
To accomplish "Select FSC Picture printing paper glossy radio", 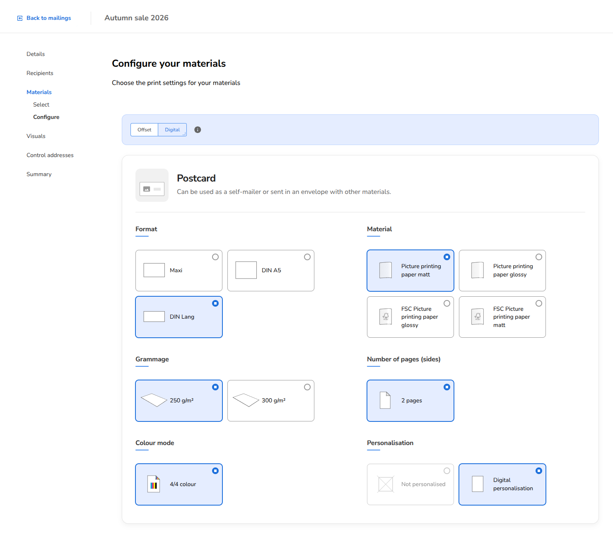I will click(447, 303).
